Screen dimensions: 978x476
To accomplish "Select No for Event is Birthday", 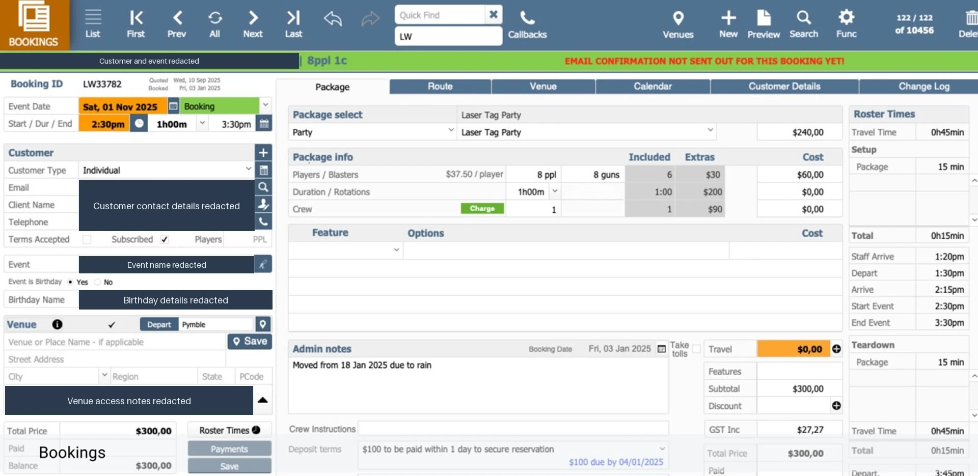I will click(x=97, y=282).
